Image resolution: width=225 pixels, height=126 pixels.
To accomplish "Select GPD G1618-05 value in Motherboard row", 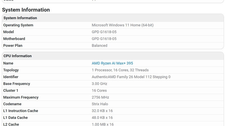I will pyautogui.click(x=104, y=39).
